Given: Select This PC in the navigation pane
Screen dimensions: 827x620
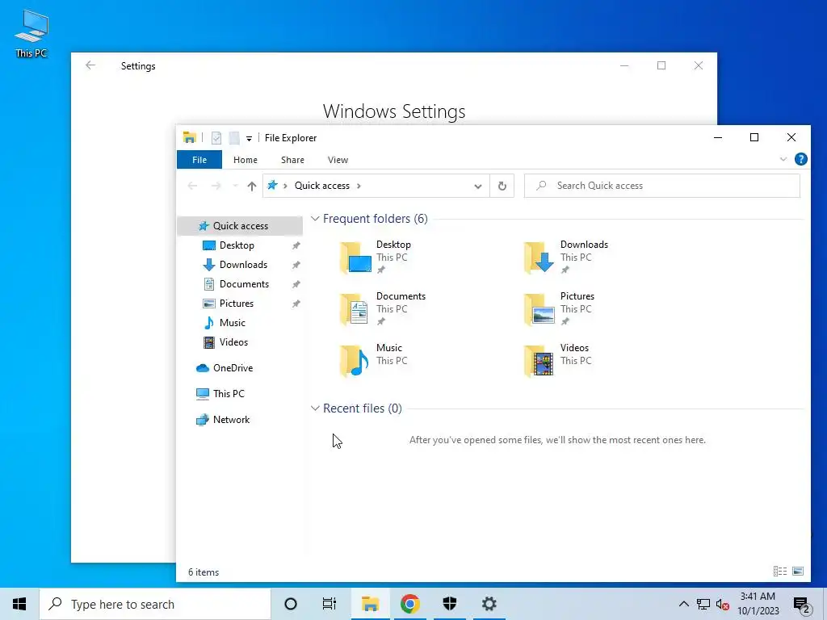Looking at the screenshot, I should [x=229, y=394].
